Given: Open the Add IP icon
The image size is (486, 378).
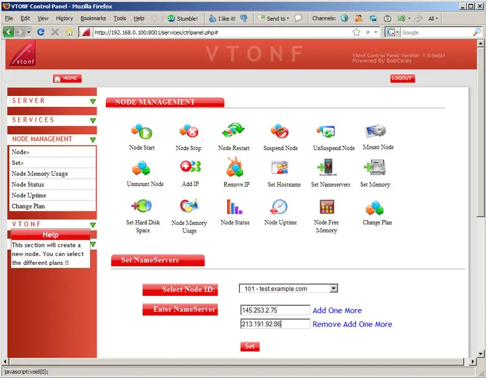Looking at the screenshot, I should 190,167.
